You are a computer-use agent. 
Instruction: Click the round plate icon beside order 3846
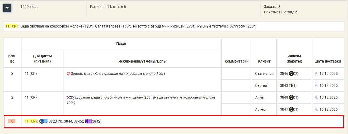291,74
